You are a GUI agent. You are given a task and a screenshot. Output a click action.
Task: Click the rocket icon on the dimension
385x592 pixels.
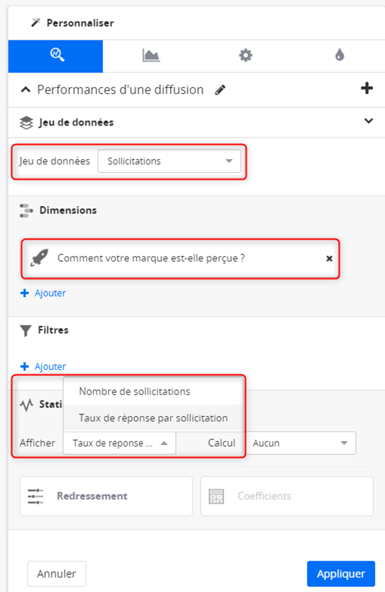39,258
